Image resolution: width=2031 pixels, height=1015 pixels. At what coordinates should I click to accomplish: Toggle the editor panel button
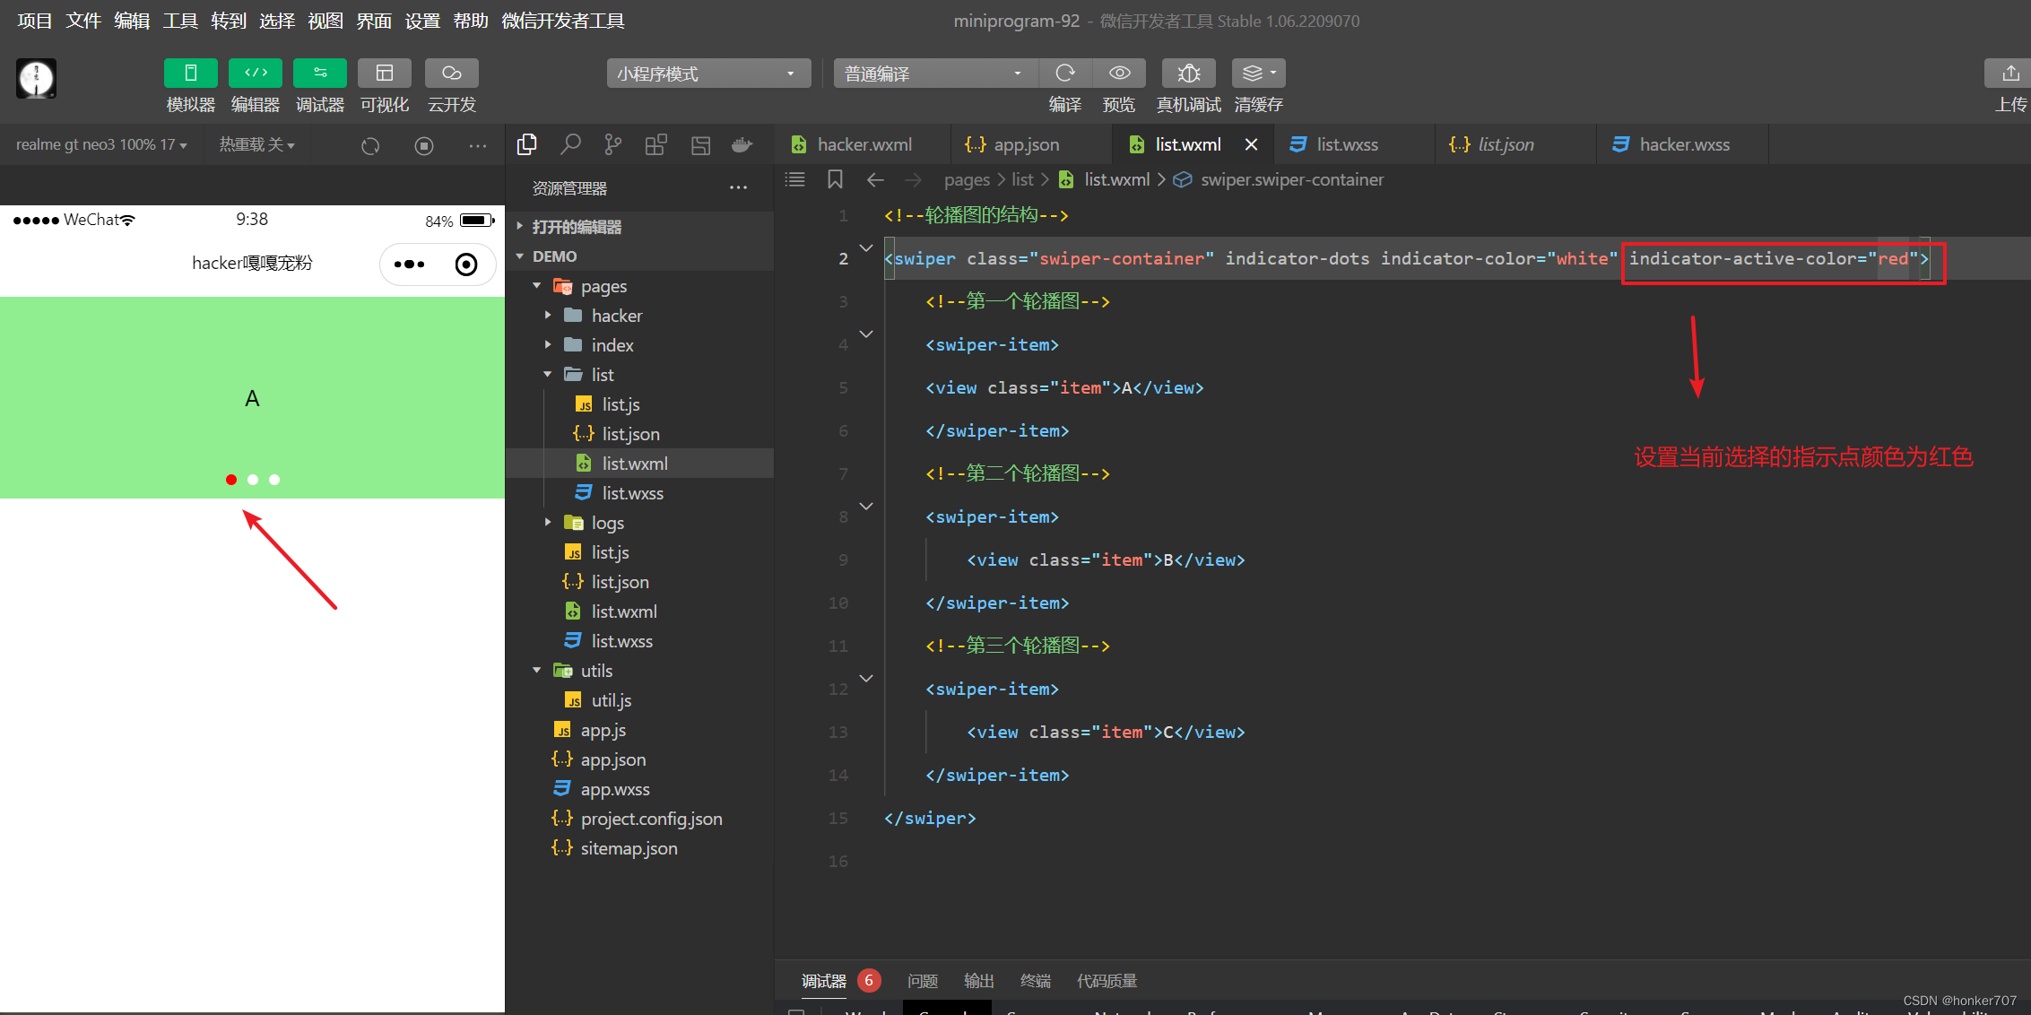point(256,73)
